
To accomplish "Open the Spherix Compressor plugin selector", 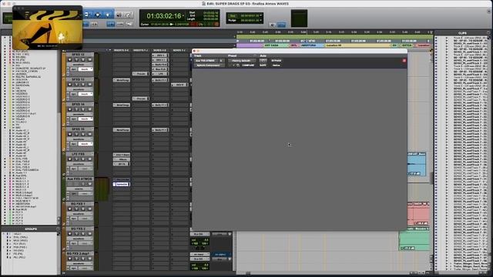I will (209, 65).
